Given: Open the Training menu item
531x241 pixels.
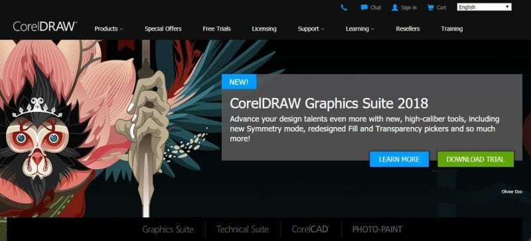Looking at the screenshot, I should tap(452, 28).
